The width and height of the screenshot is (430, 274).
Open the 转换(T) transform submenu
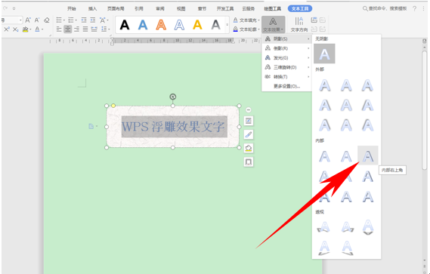click(287, 77)
